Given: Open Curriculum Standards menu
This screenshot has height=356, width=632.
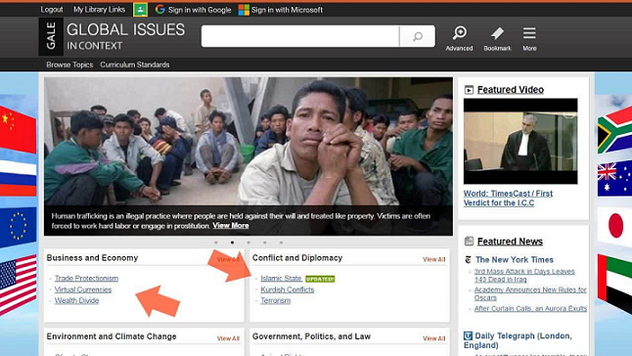Looking at the screenshot, I should pyautogui.click(x=135, y=65).
